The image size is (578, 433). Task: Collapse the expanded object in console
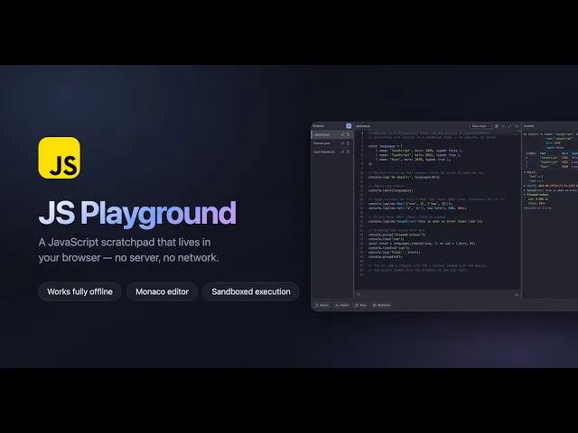[x=542, y=134]
